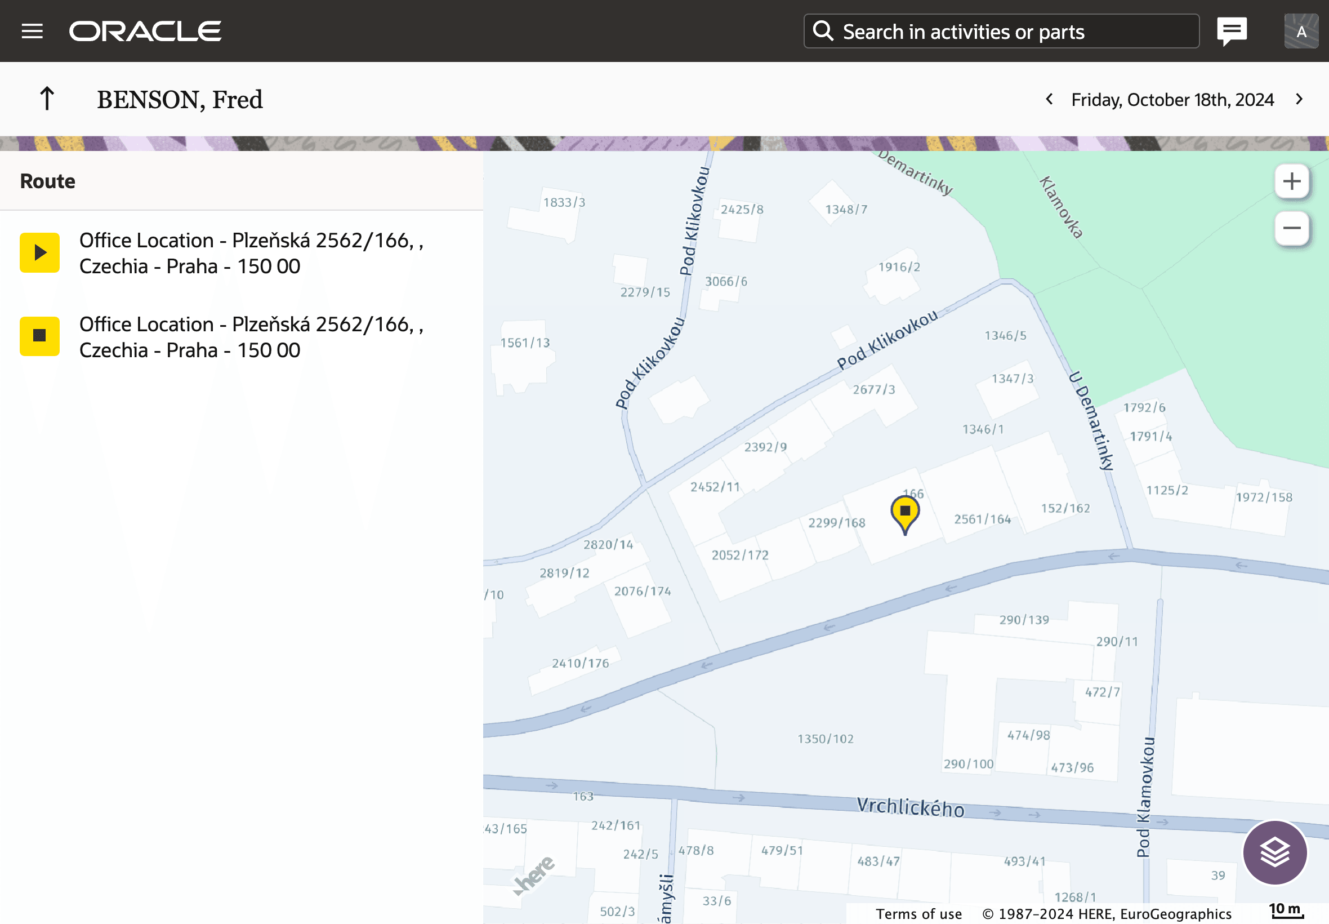Screen dimensions: 1329x924
Task: Zoom in on the map
Action: point(1291,182)
